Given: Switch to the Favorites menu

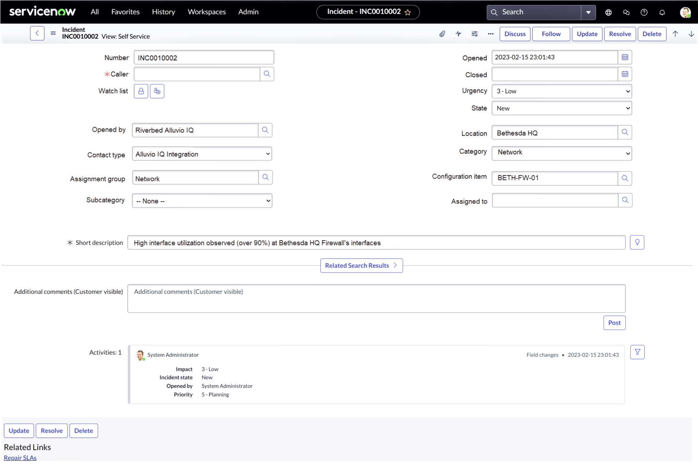Looking at the screenshot, I should [125, 12].
